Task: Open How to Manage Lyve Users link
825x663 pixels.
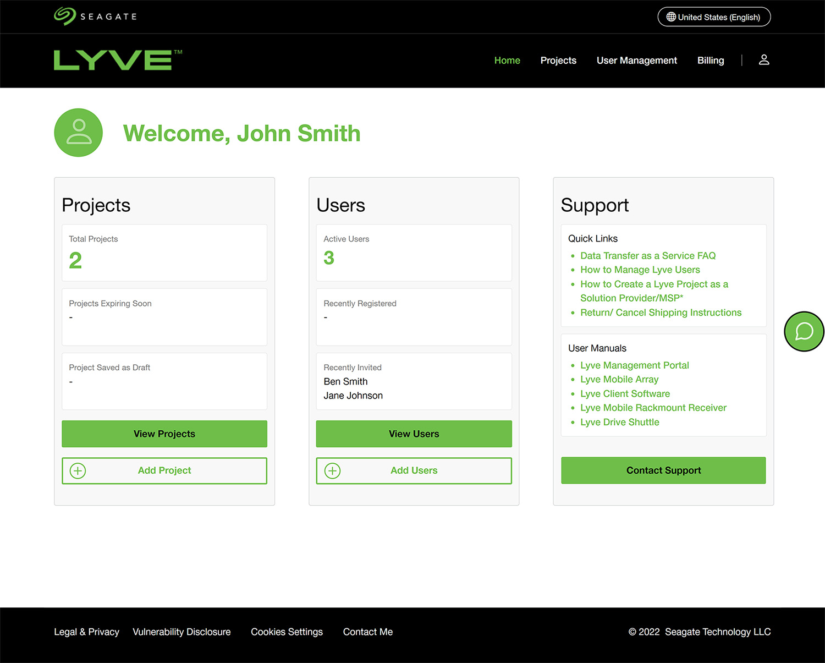Action: coord(640,270)
